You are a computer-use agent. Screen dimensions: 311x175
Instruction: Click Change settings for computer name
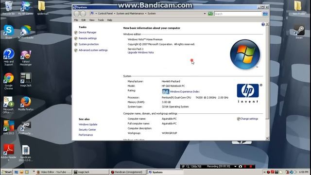pyautogui.click(x=249, y=119)
